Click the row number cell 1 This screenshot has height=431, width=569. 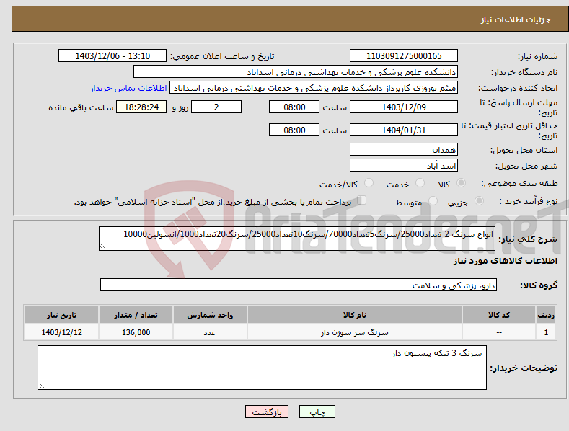pos(546,332)
